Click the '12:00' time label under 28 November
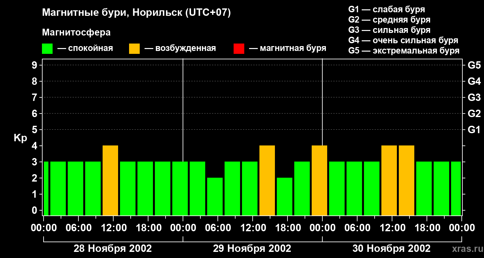 [x=113, y=228]
